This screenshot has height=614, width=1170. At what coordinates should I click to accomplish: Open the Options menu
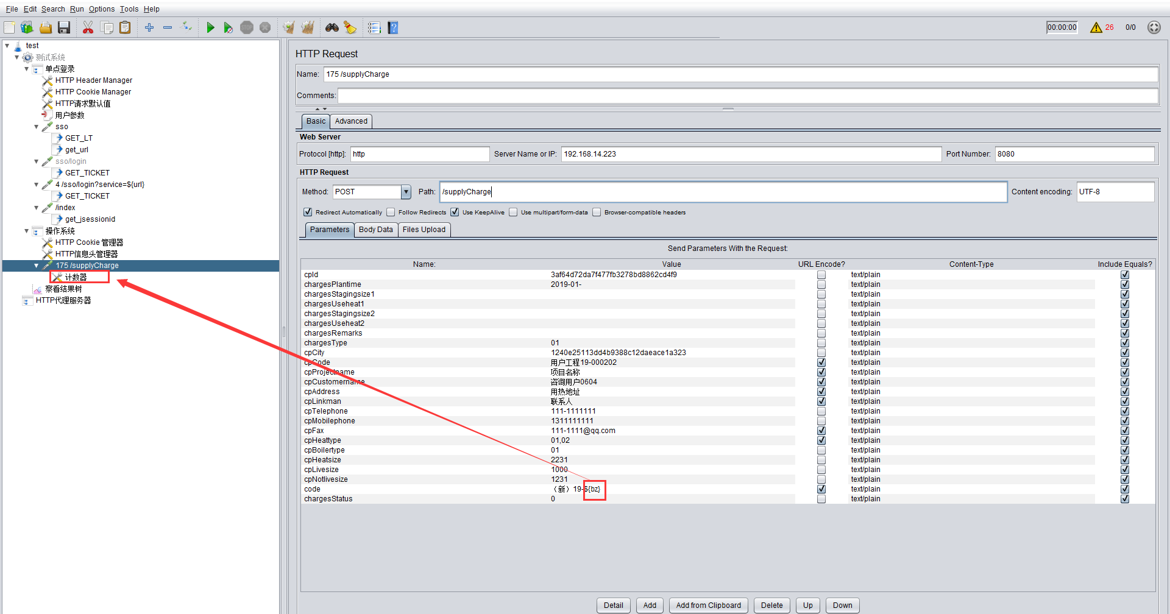(x=102, y=9)
